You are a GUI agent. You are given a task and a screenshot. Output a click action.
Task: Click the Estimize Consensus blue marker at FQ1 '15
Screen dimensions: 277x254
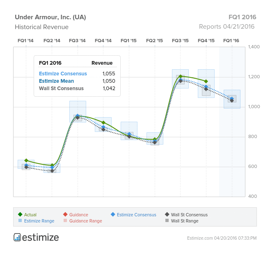[129, 134]
